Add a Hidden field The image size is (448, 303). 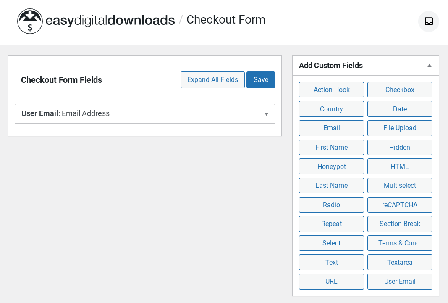tap(400, 147)
